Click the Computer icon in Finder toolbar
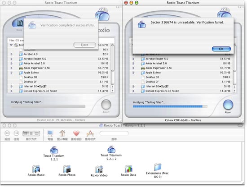 (x=50, y=133)
